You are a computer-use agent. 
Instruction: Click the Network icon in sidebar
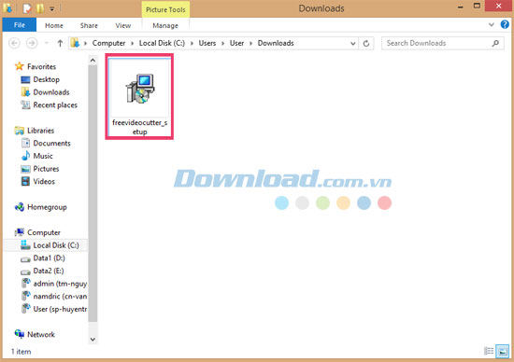coord(20,334)
